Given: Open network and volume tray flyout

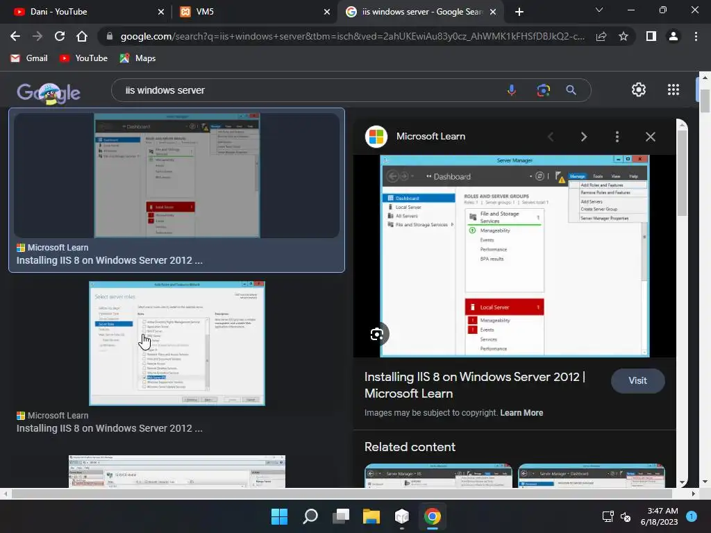Looking at the screenshot, I should coord(617,516).
